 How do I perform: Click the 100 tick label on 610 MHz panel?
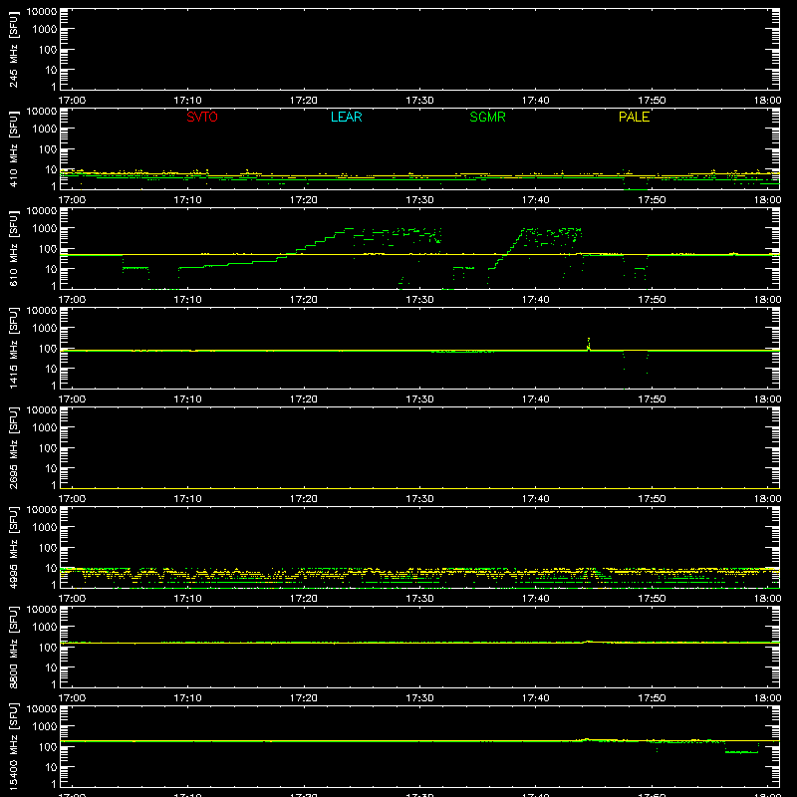(x=48, y=249)
